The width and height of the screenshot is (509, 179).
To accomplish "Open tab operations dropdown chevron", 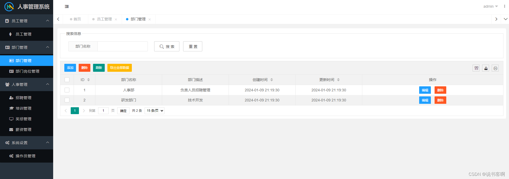I will point(506,19).
